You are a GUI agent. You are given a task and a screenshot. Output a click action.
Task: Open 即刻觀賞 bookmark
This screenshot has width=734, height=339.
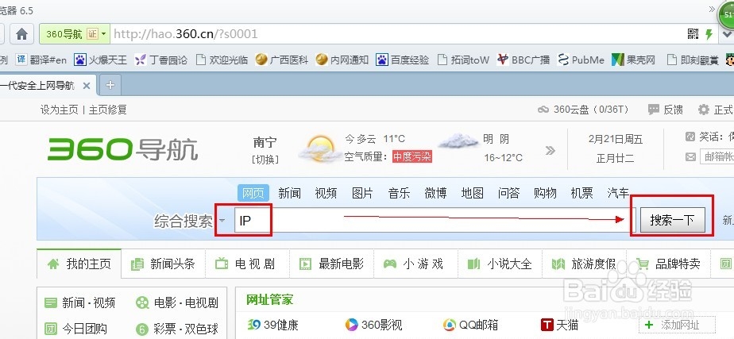(x=693, y=60)
